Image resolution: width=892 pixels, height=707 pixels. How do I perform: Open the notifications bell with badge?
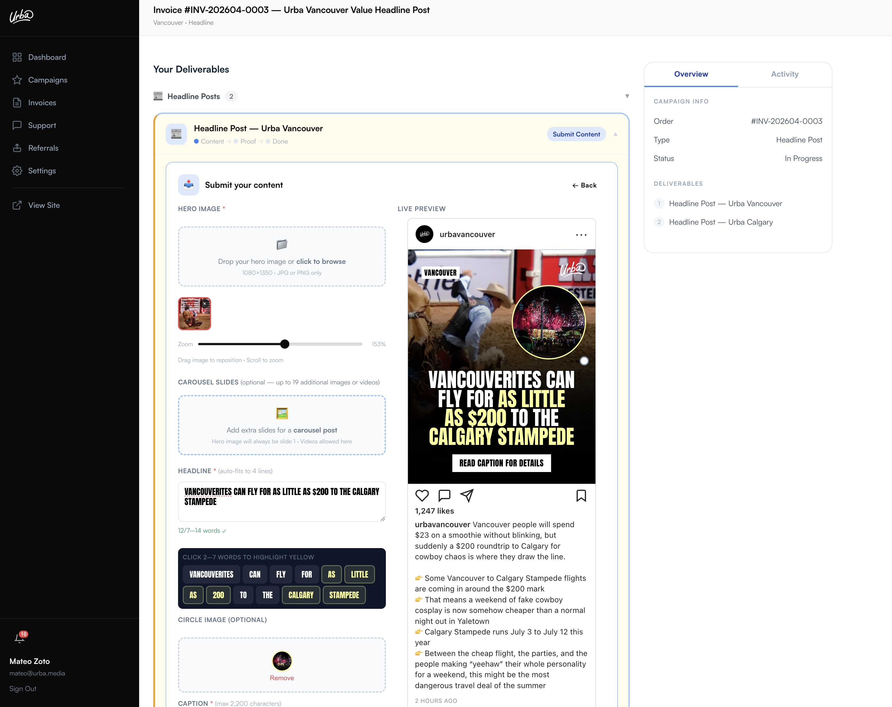point(20,637)
